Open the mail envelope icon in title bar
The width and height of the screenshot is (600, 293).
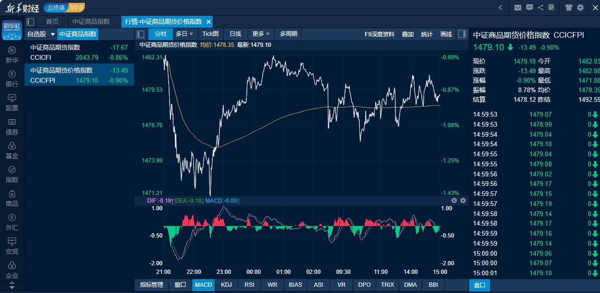tap(518, 7)
